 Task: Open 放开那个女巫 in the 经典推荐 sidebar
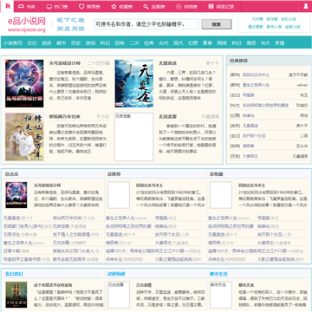coord(254,136)
